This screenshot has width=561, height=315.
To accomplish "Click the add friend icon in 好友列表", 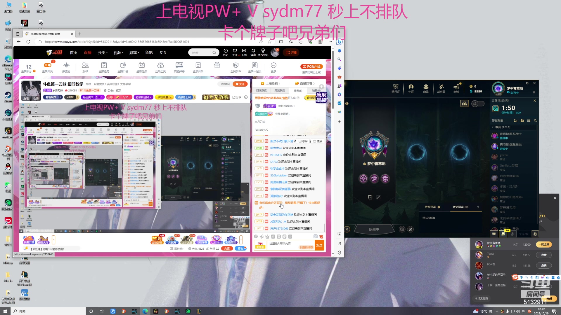I will pos(515,120).
